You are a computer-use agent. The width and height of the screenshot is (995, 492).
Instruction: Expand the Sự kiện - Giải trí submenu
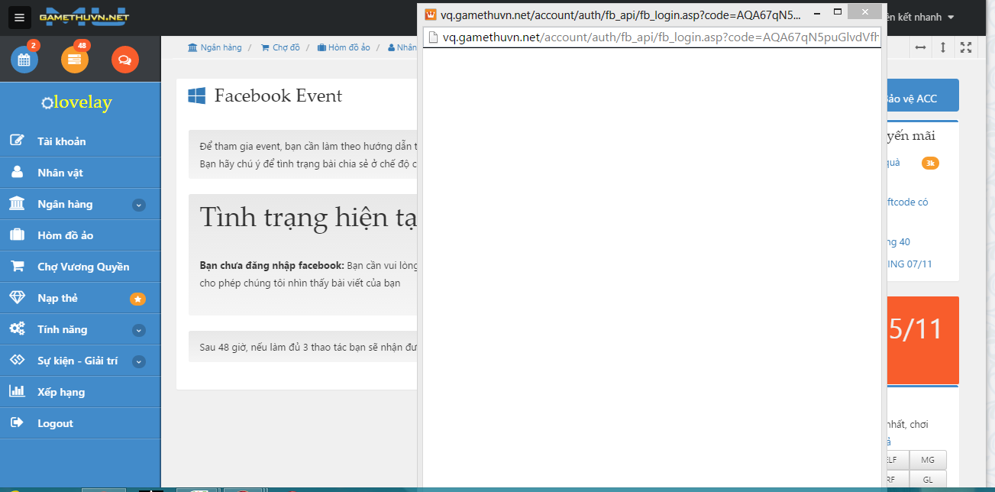(138, 361)
